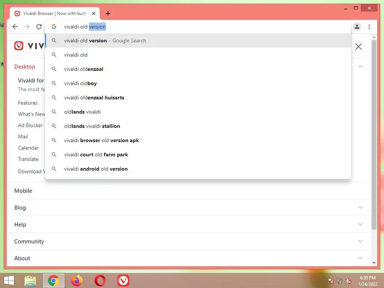The width and height of the screenshot is (384, 288).
Task: Open the Mail link
Action: click(x=23, y=136)
